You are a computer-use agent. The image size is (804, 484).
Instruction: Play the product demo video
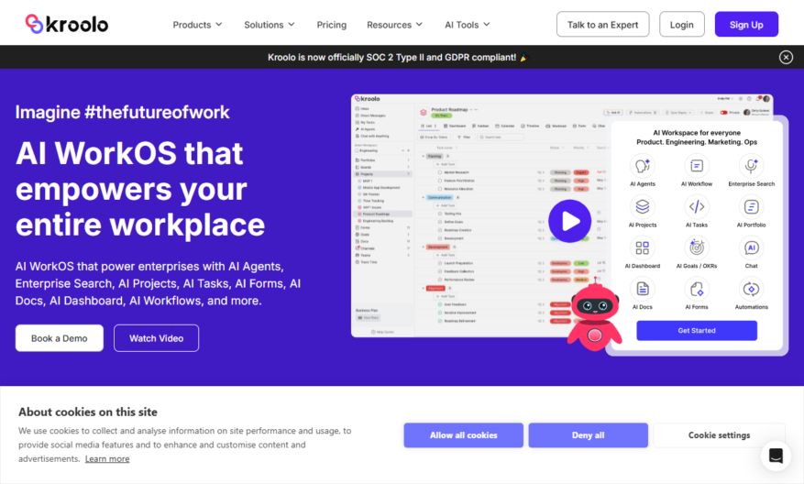(x=569, y=221)
